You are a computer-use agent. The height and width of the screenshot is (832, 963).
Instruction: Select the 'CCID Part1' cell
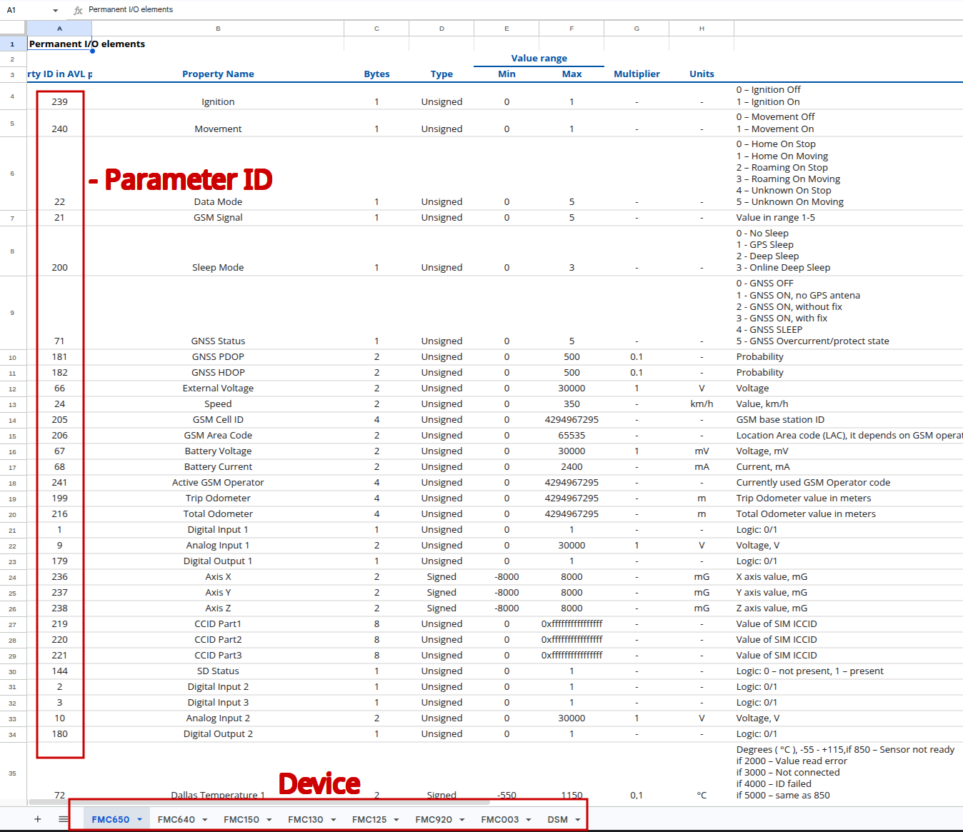218,624
